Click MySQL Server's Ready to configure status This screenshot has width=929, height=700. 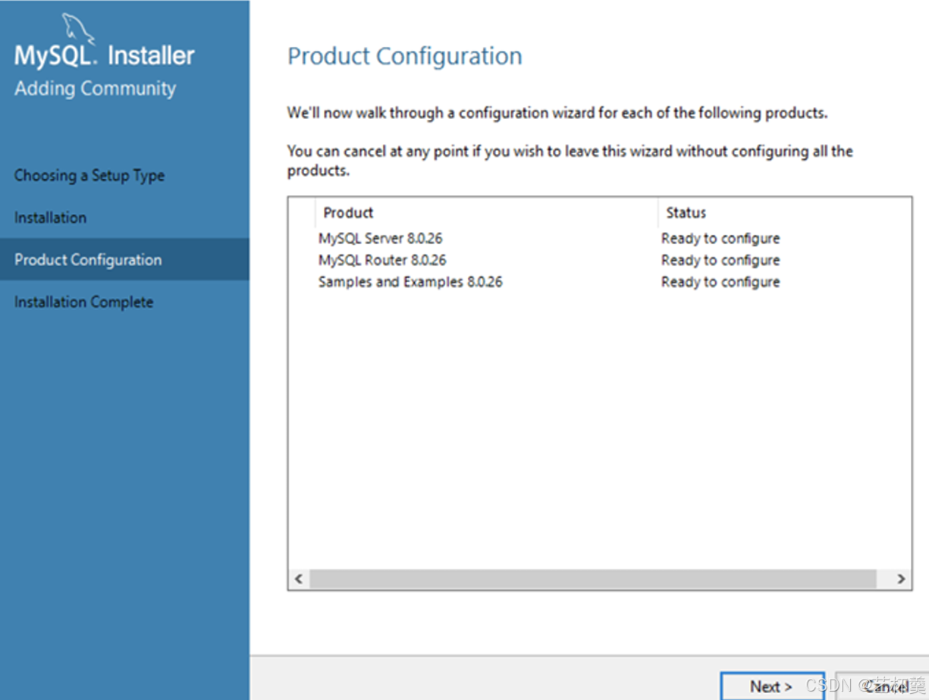click(720, 238)
